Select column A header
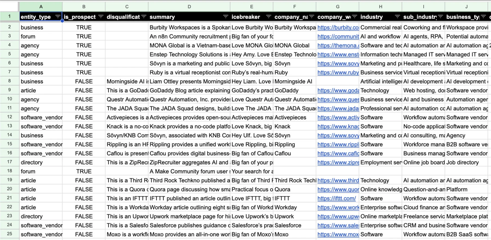Viewport: 491px width, 240px height. coord(41,7)
